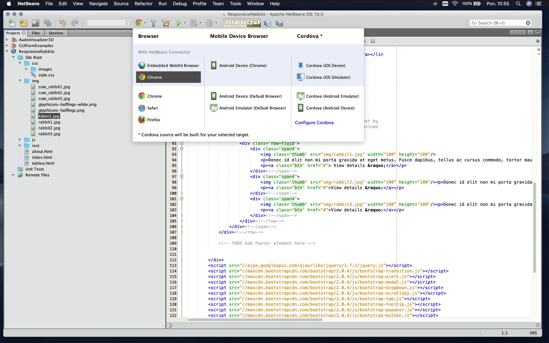
Task: Click the New Project toolbar icon
Action: (x=24, y=23)
